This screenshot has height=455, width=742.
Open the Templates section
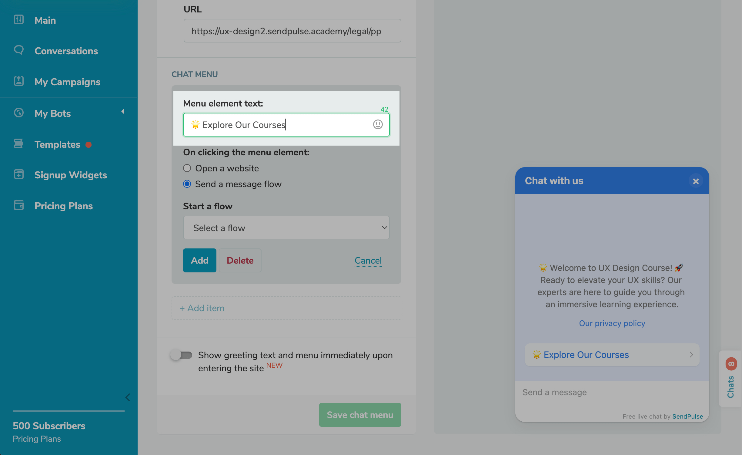point(57,144)
